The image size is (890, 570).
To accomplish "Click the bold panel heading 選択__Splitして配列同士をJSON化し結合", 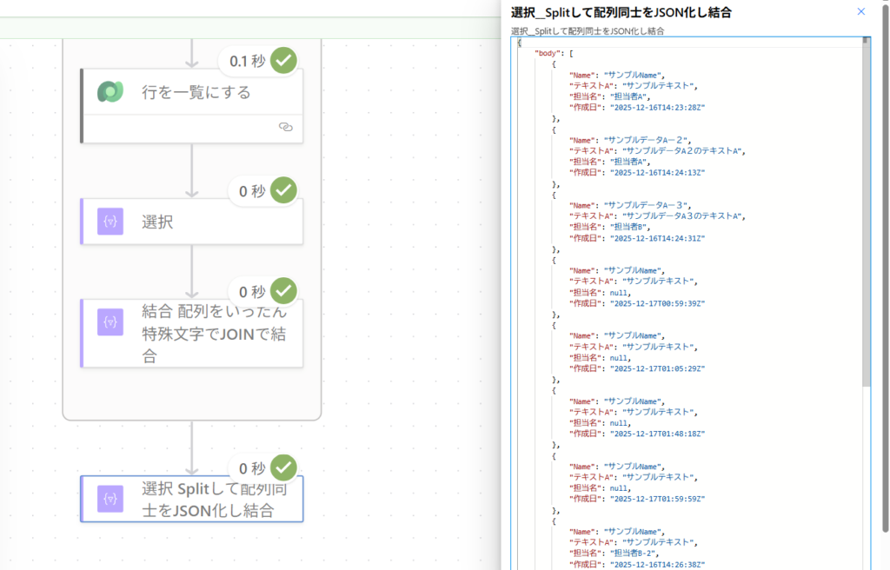I will [621, 12].
